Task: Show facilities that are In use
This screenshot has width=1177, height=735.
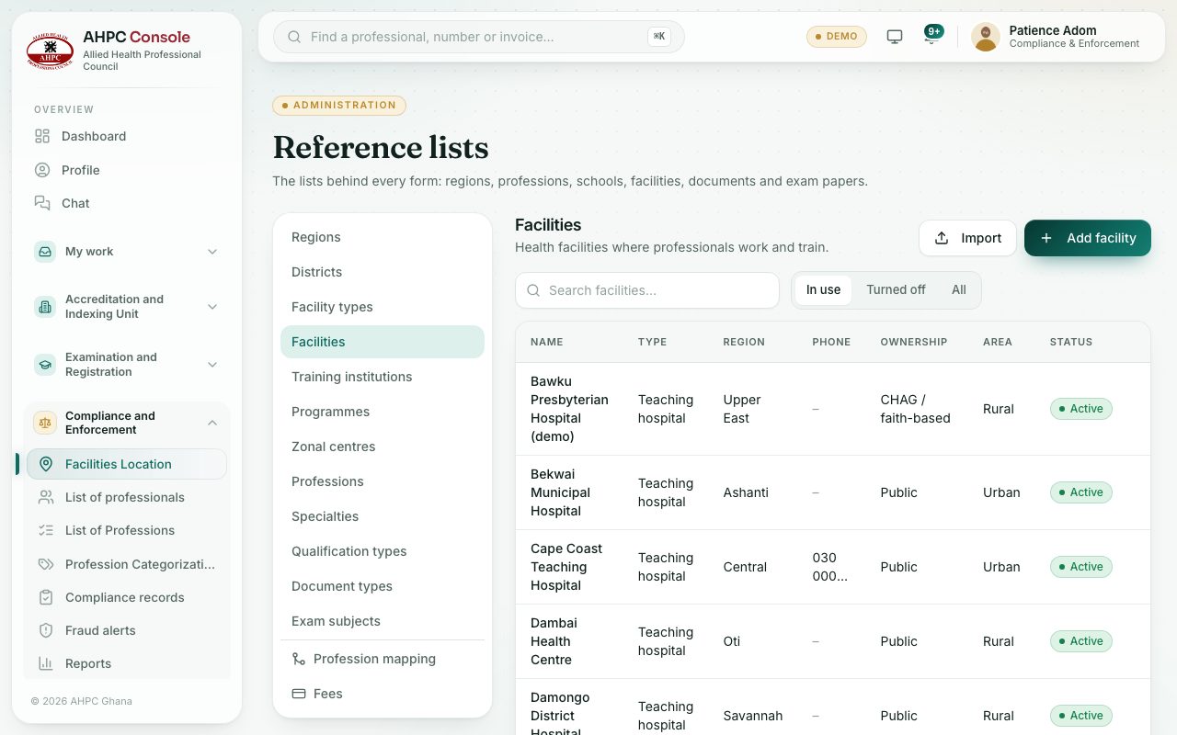Action: coord(823,289)
